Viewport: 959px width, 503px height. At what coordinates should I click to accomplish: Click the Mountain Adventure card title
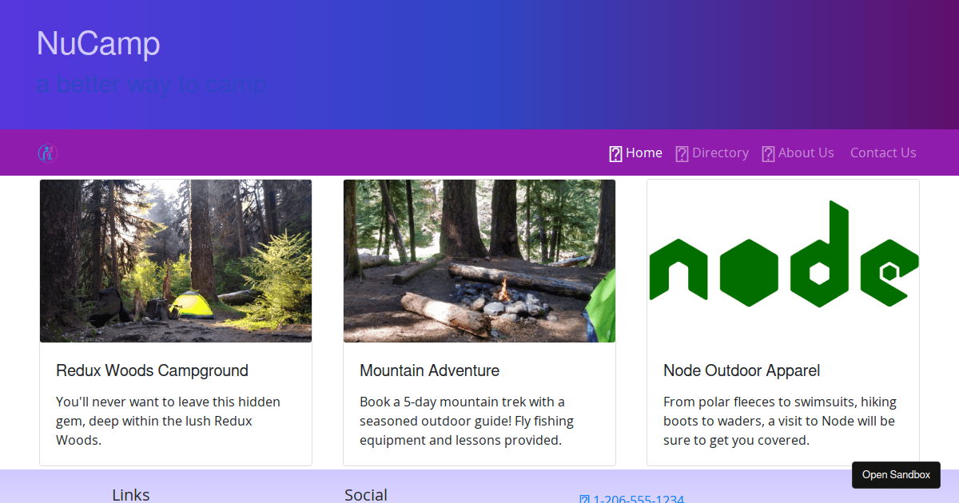click(429, 370)
